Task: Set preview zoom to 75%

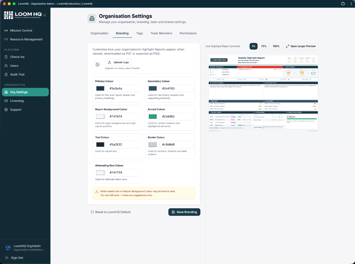Action: coord(264,46)
